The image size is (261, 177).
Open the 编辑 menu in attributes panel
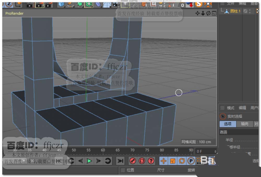tap(242, 108)
